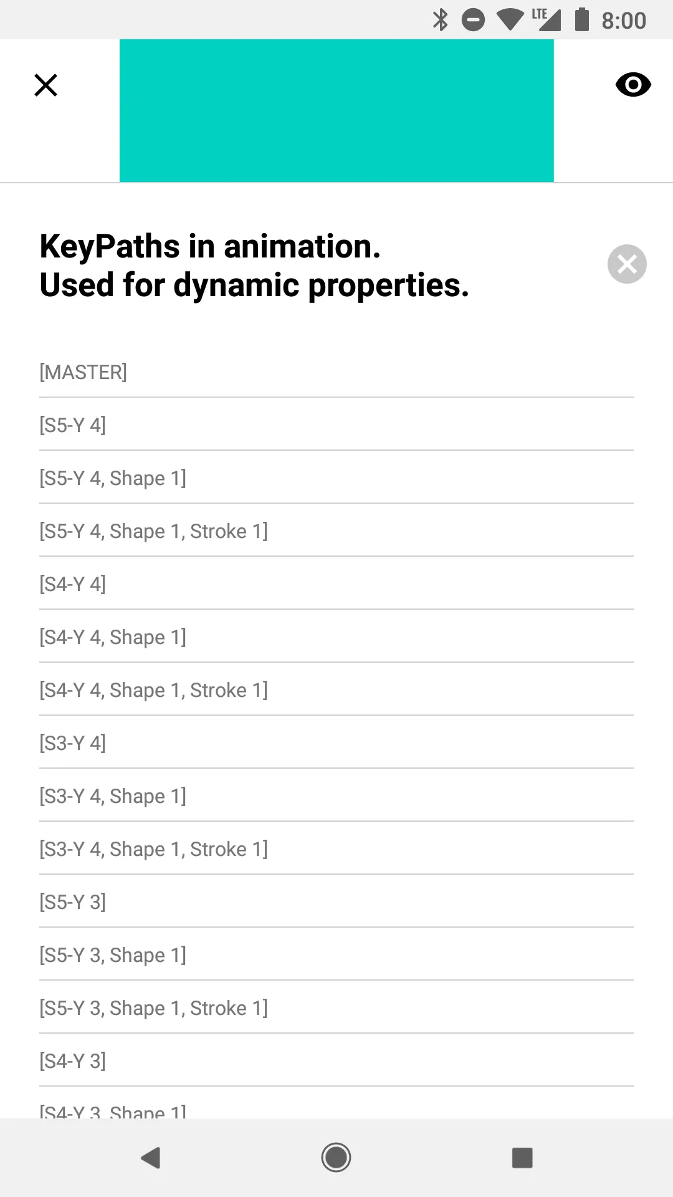Close the animation player with the X icon
The image size is (673, 1197).
(45, 85)
